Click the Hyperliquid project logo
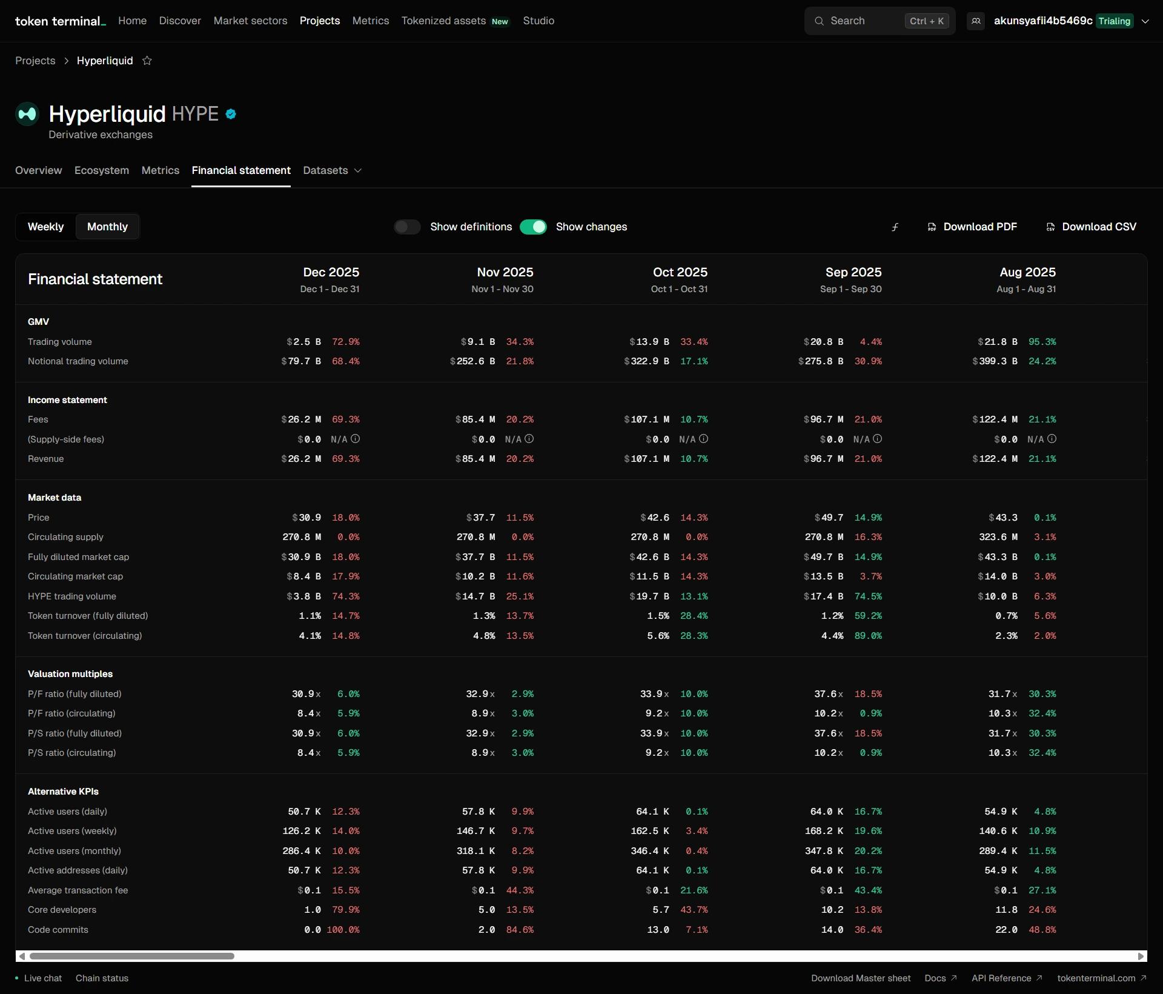The height and width of the screenshot is (994, 1163). tap(27, 115)
